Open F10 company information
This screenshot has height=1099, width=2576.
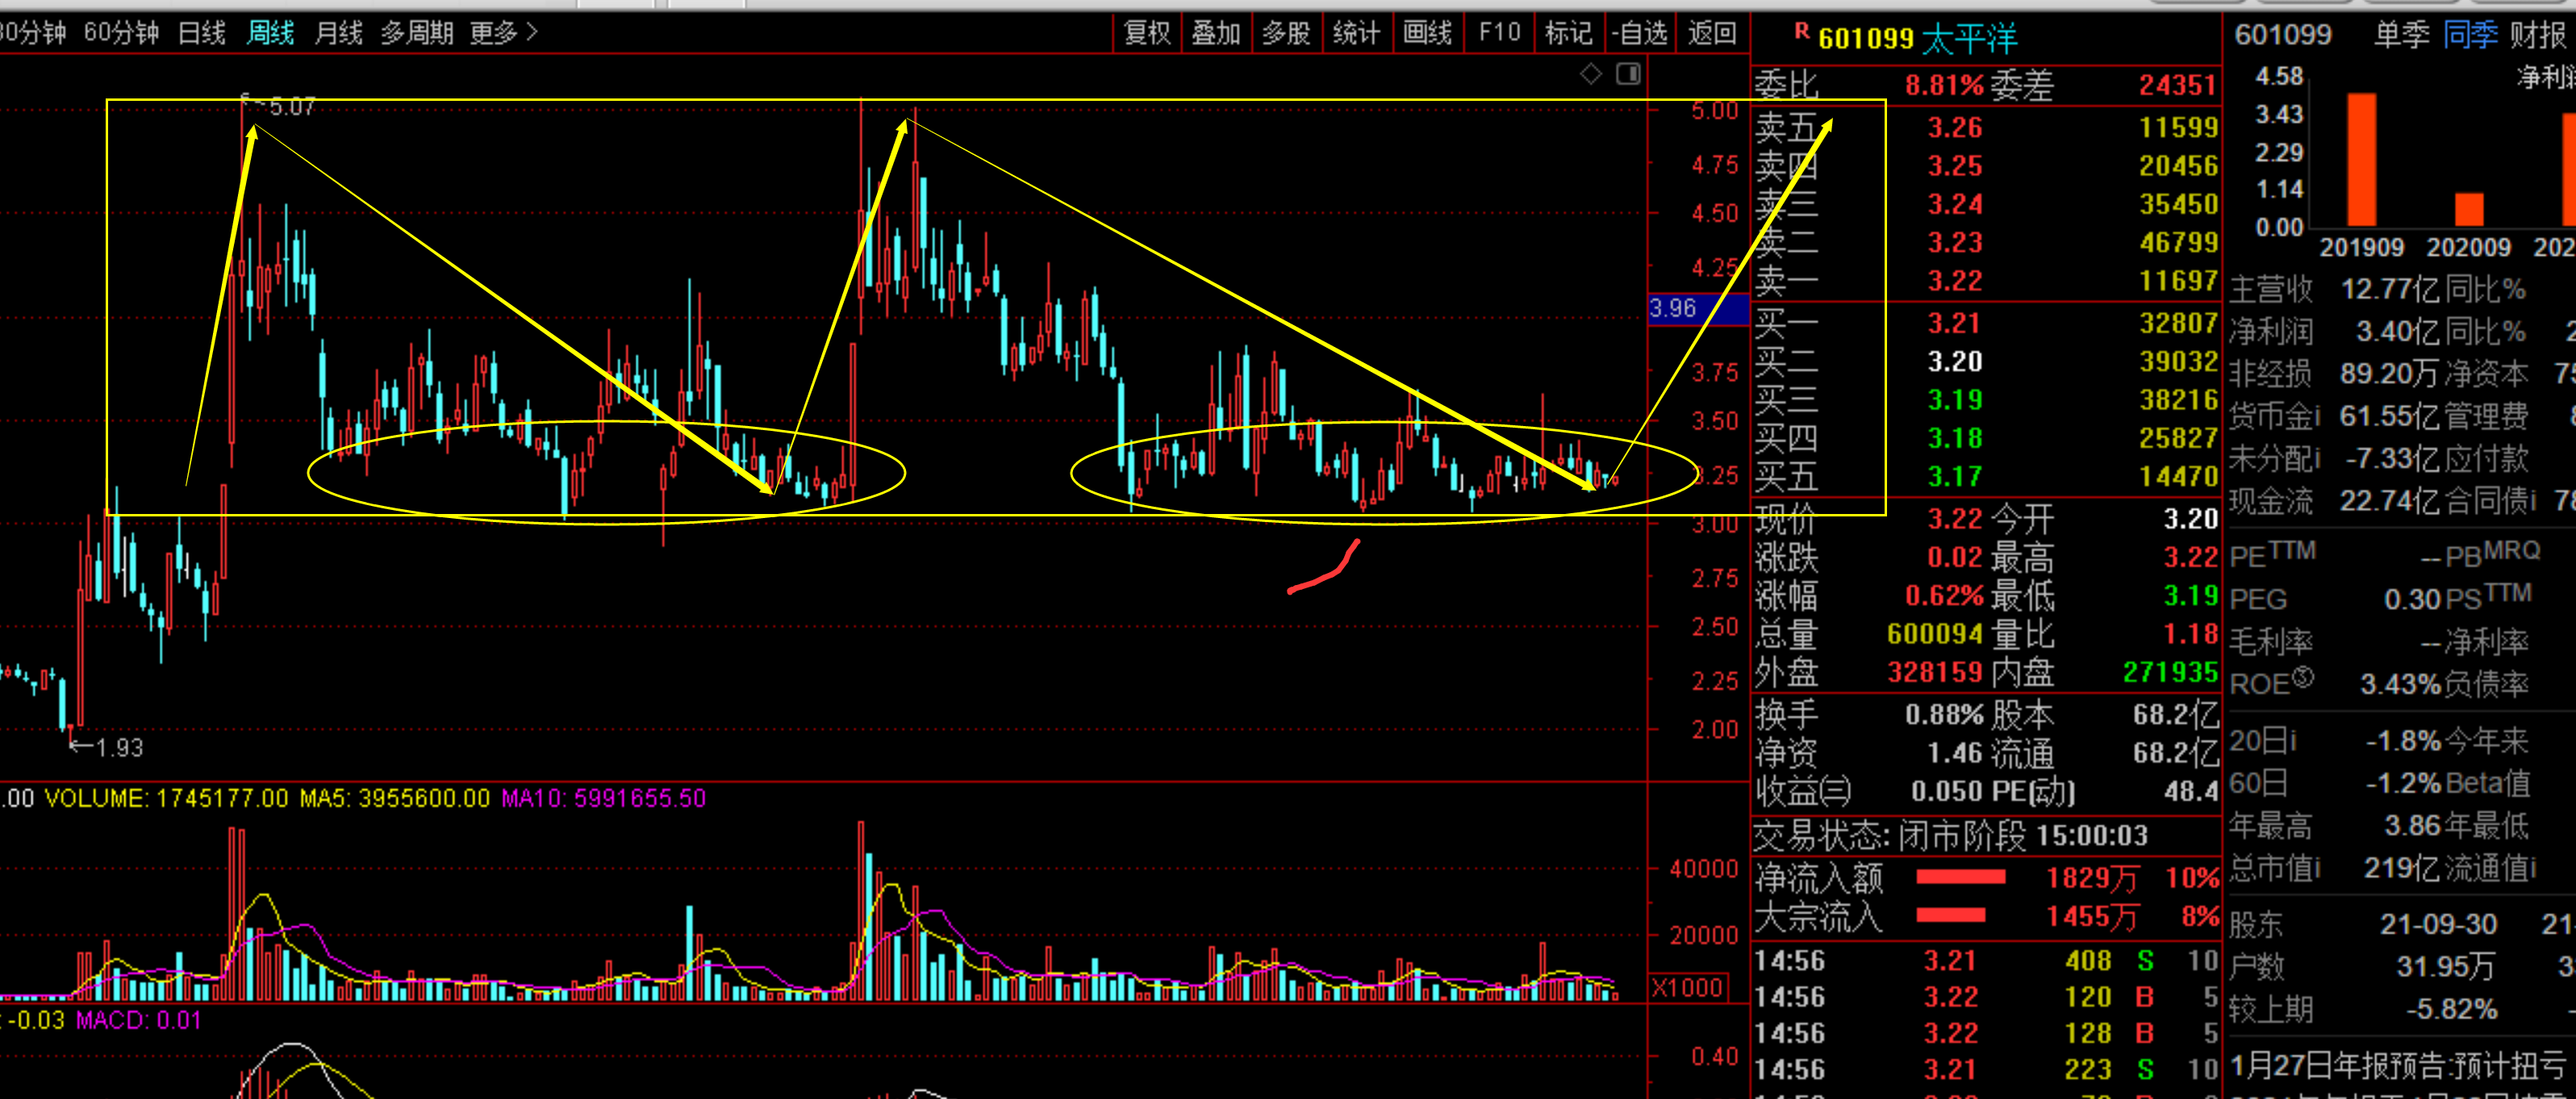click(1499, 33)
